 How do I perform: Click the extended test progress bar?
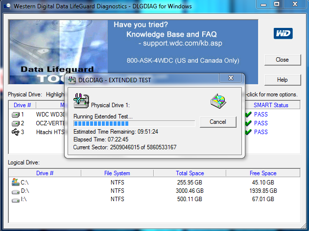134,123
